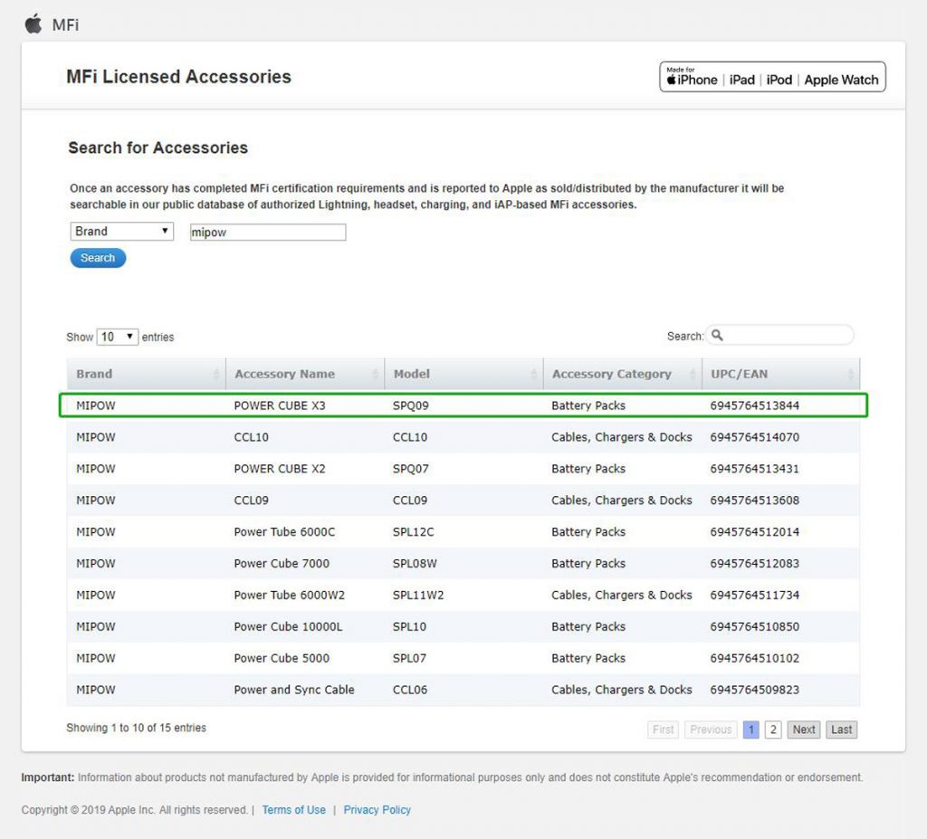The image size is (927, 839).
Task: Select the Power Cube 5000 accessory name
Action: coord(282,659)
